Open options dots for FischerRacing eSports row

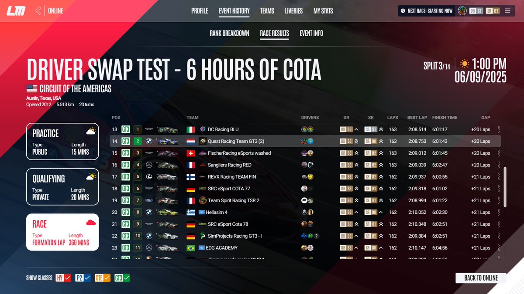[x=499, y=153]
